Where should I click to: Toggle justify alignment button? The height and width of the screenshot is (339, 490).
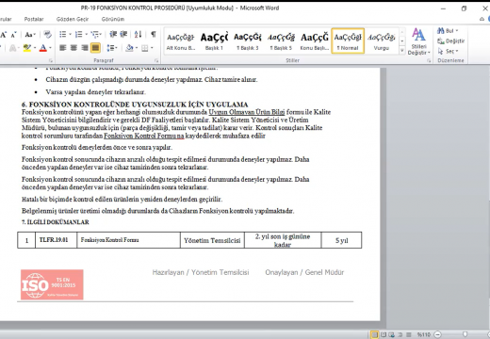[x=95, y=48]
